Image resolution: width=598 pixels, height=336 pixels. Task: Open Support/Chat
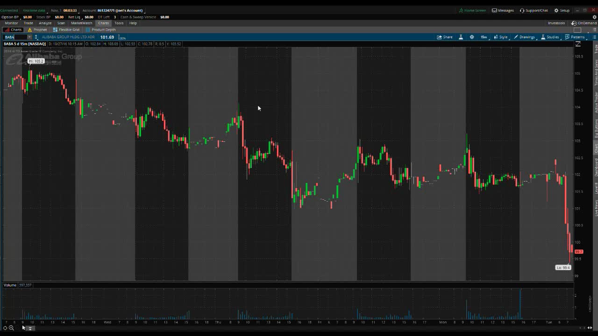pos(534,10)
